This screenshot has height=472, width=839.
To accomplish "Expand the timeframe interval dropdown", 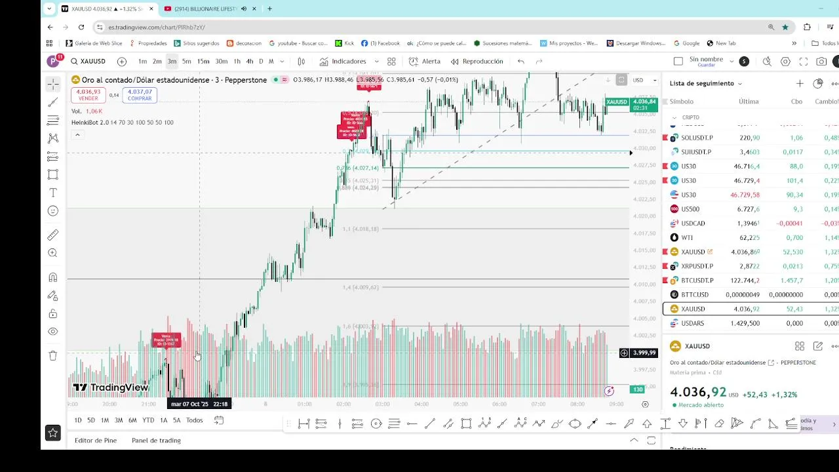I will [283, 62].
